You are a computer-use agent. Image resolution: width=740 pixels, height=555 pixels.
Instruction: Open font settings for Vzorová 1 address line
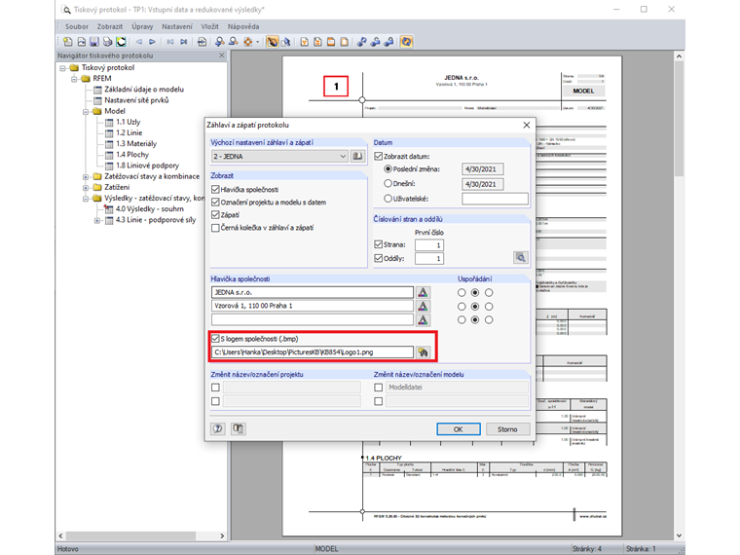(424, 306)
